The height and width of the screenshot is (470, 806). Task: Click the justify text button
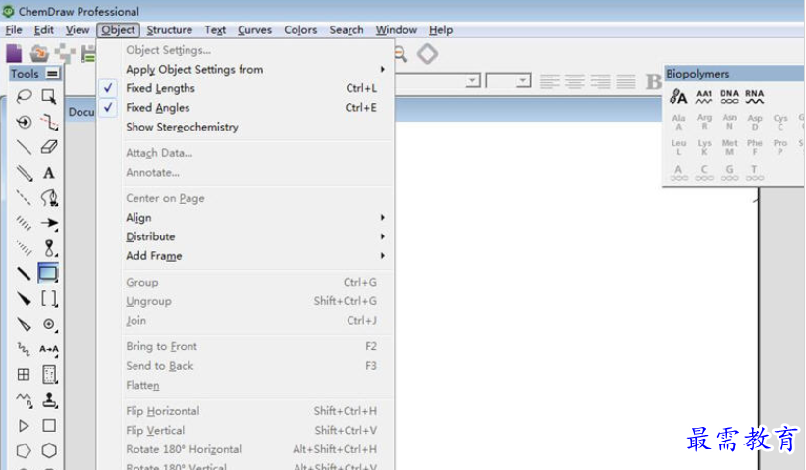pos(625,81)
